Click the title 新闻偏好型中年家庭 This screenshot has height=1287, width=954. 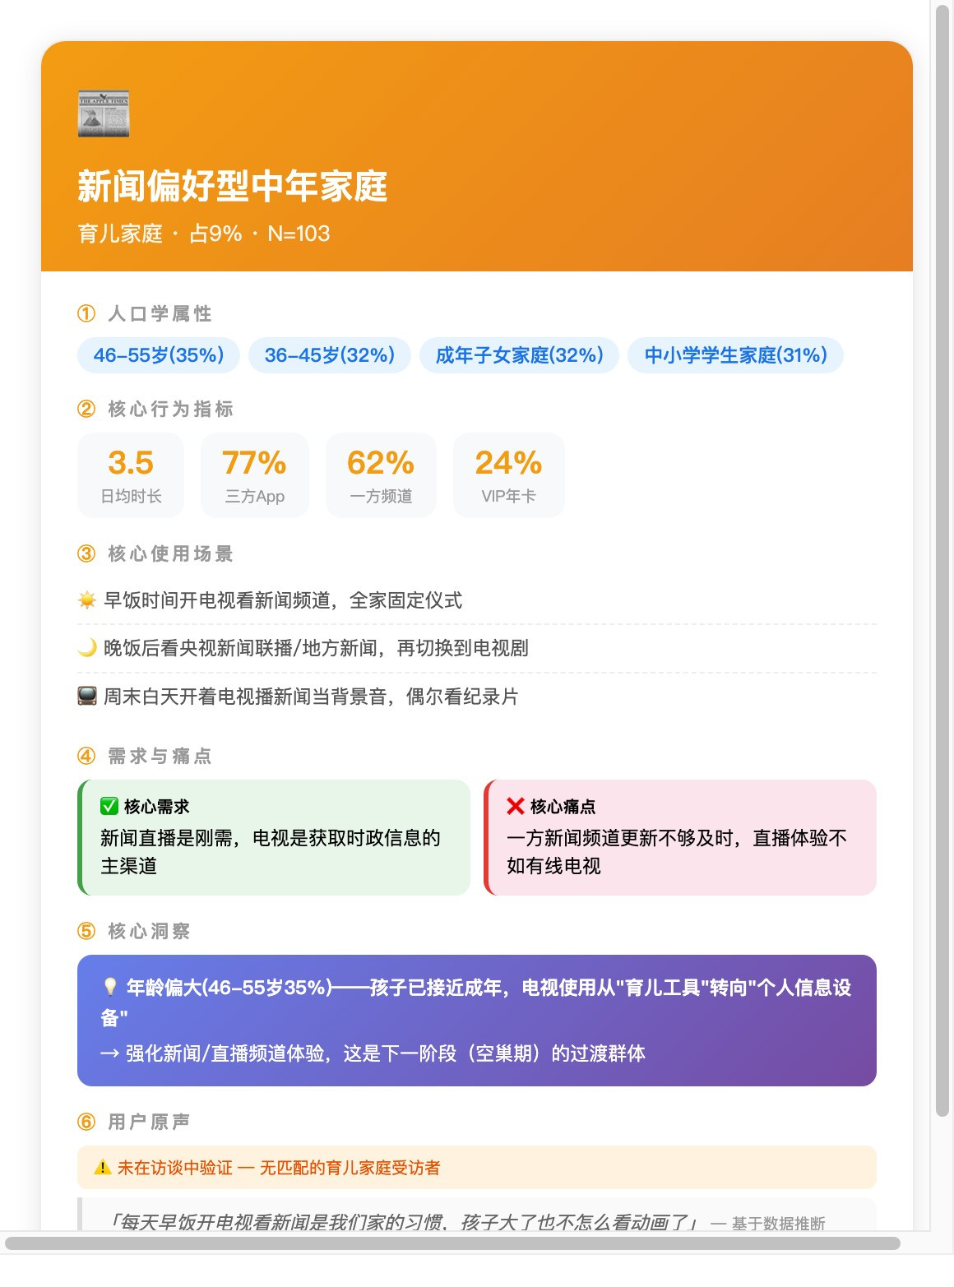pyautogui.click(x=233, y=187)
